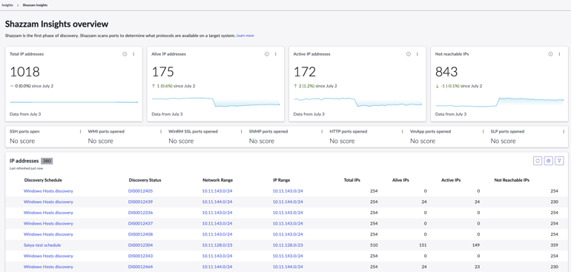Image resolution: width=571 pixels, height=272 pixels.
Task: Open menu for VmApp ports opened score
Action: pyautogui.click(x=483, y=131)
